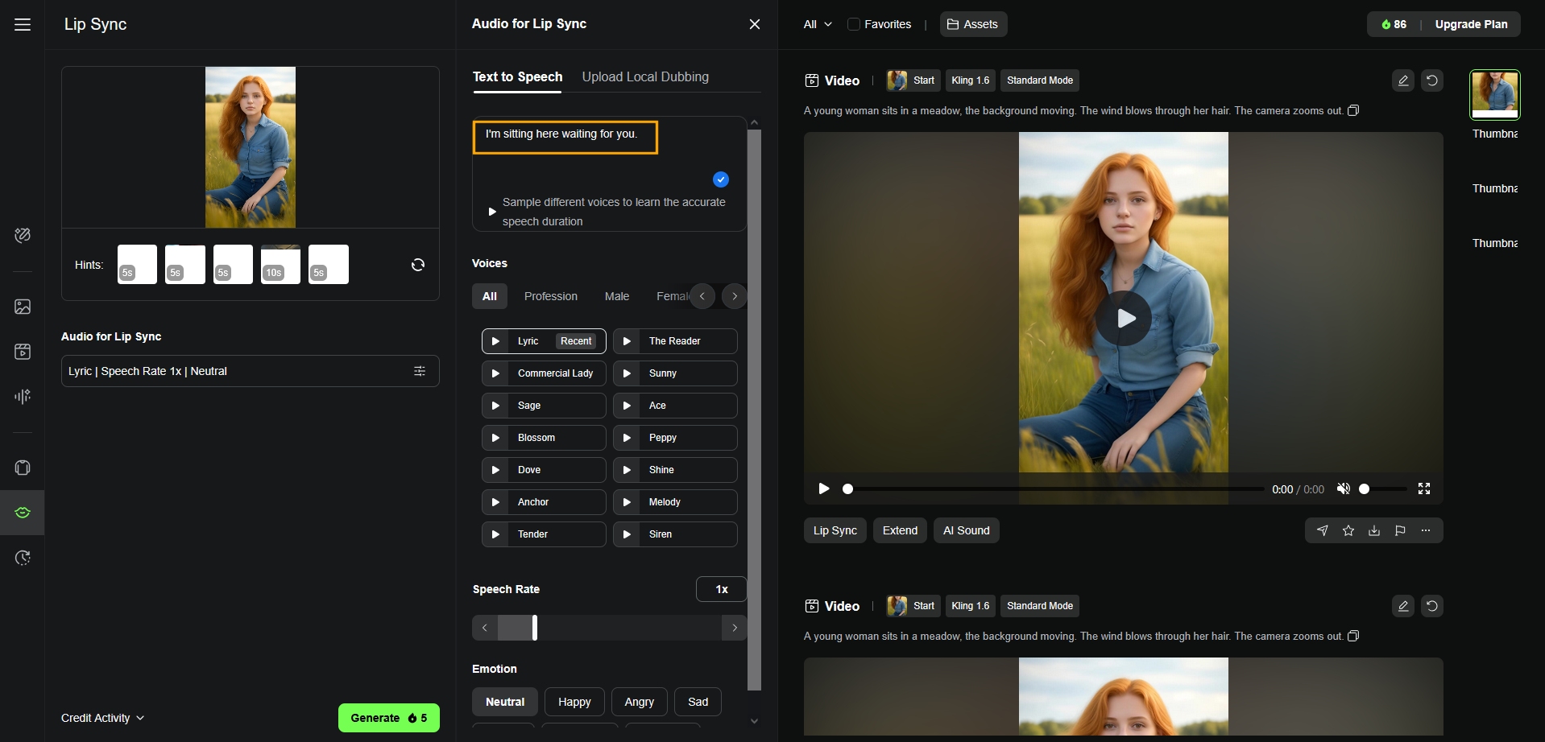This screenshot has height=742, width=1545.
Task: Click the green Generate button
Action: coord(388,718)
